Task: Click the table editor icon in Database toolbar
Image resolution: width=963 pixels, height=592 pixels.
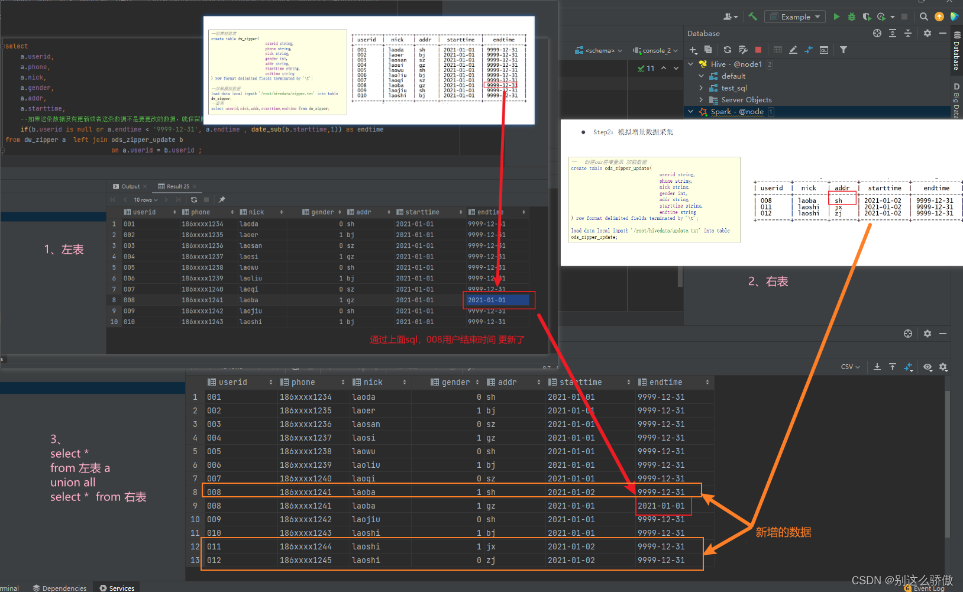Action: pos(778,50)
